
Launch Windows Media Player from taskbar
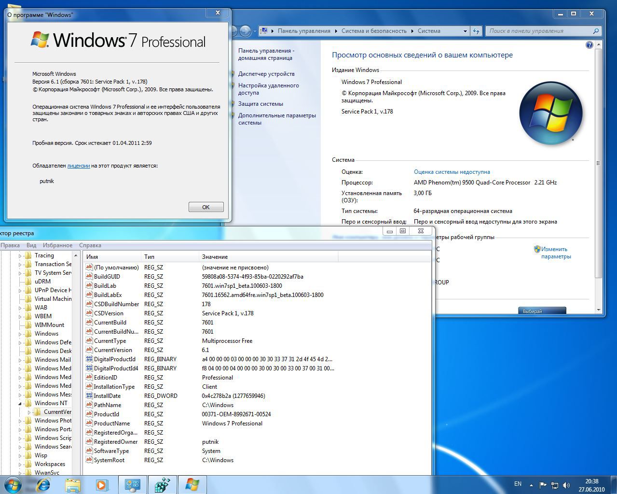[102, 484]
